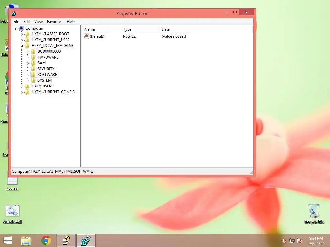Expand the HARDWARE key arrow

pyautogui.click(x=28, y=58)
